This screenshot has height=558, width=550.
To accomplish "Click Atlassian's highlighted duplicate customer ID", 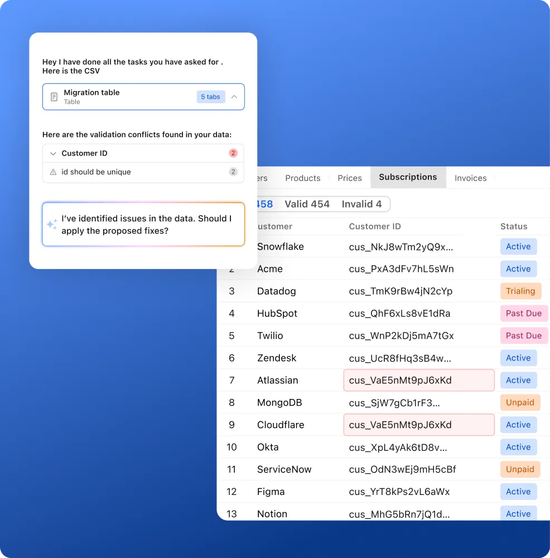I will (419, 380).
